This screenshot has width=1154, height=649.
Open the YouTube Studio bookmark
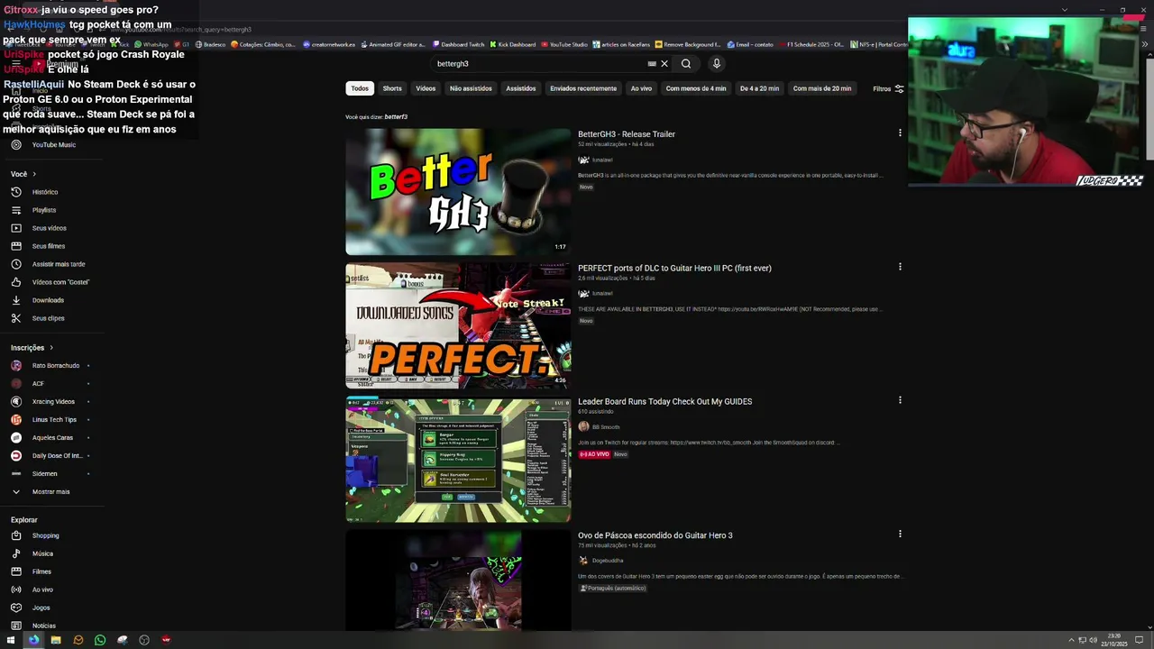coord(564,44)
